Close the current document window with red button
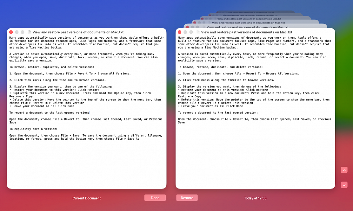Screen dimensions: 353x211 11,32
